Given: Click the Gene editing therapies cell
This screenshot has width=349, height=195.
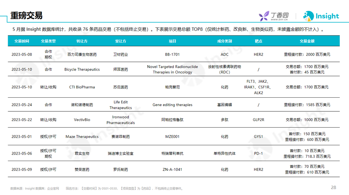Looking at the screenshot, I should [173, 105].
